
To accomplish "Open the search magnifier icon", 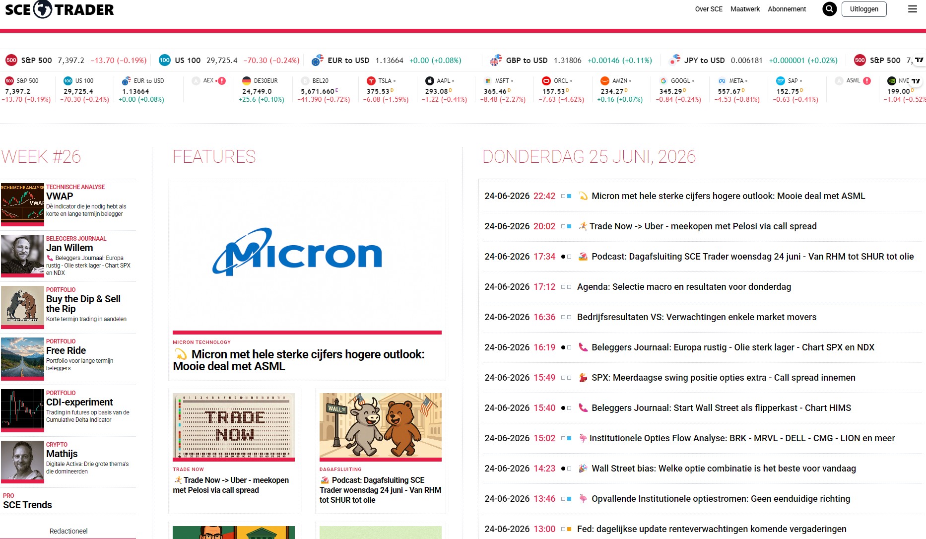I will point(829,9).
